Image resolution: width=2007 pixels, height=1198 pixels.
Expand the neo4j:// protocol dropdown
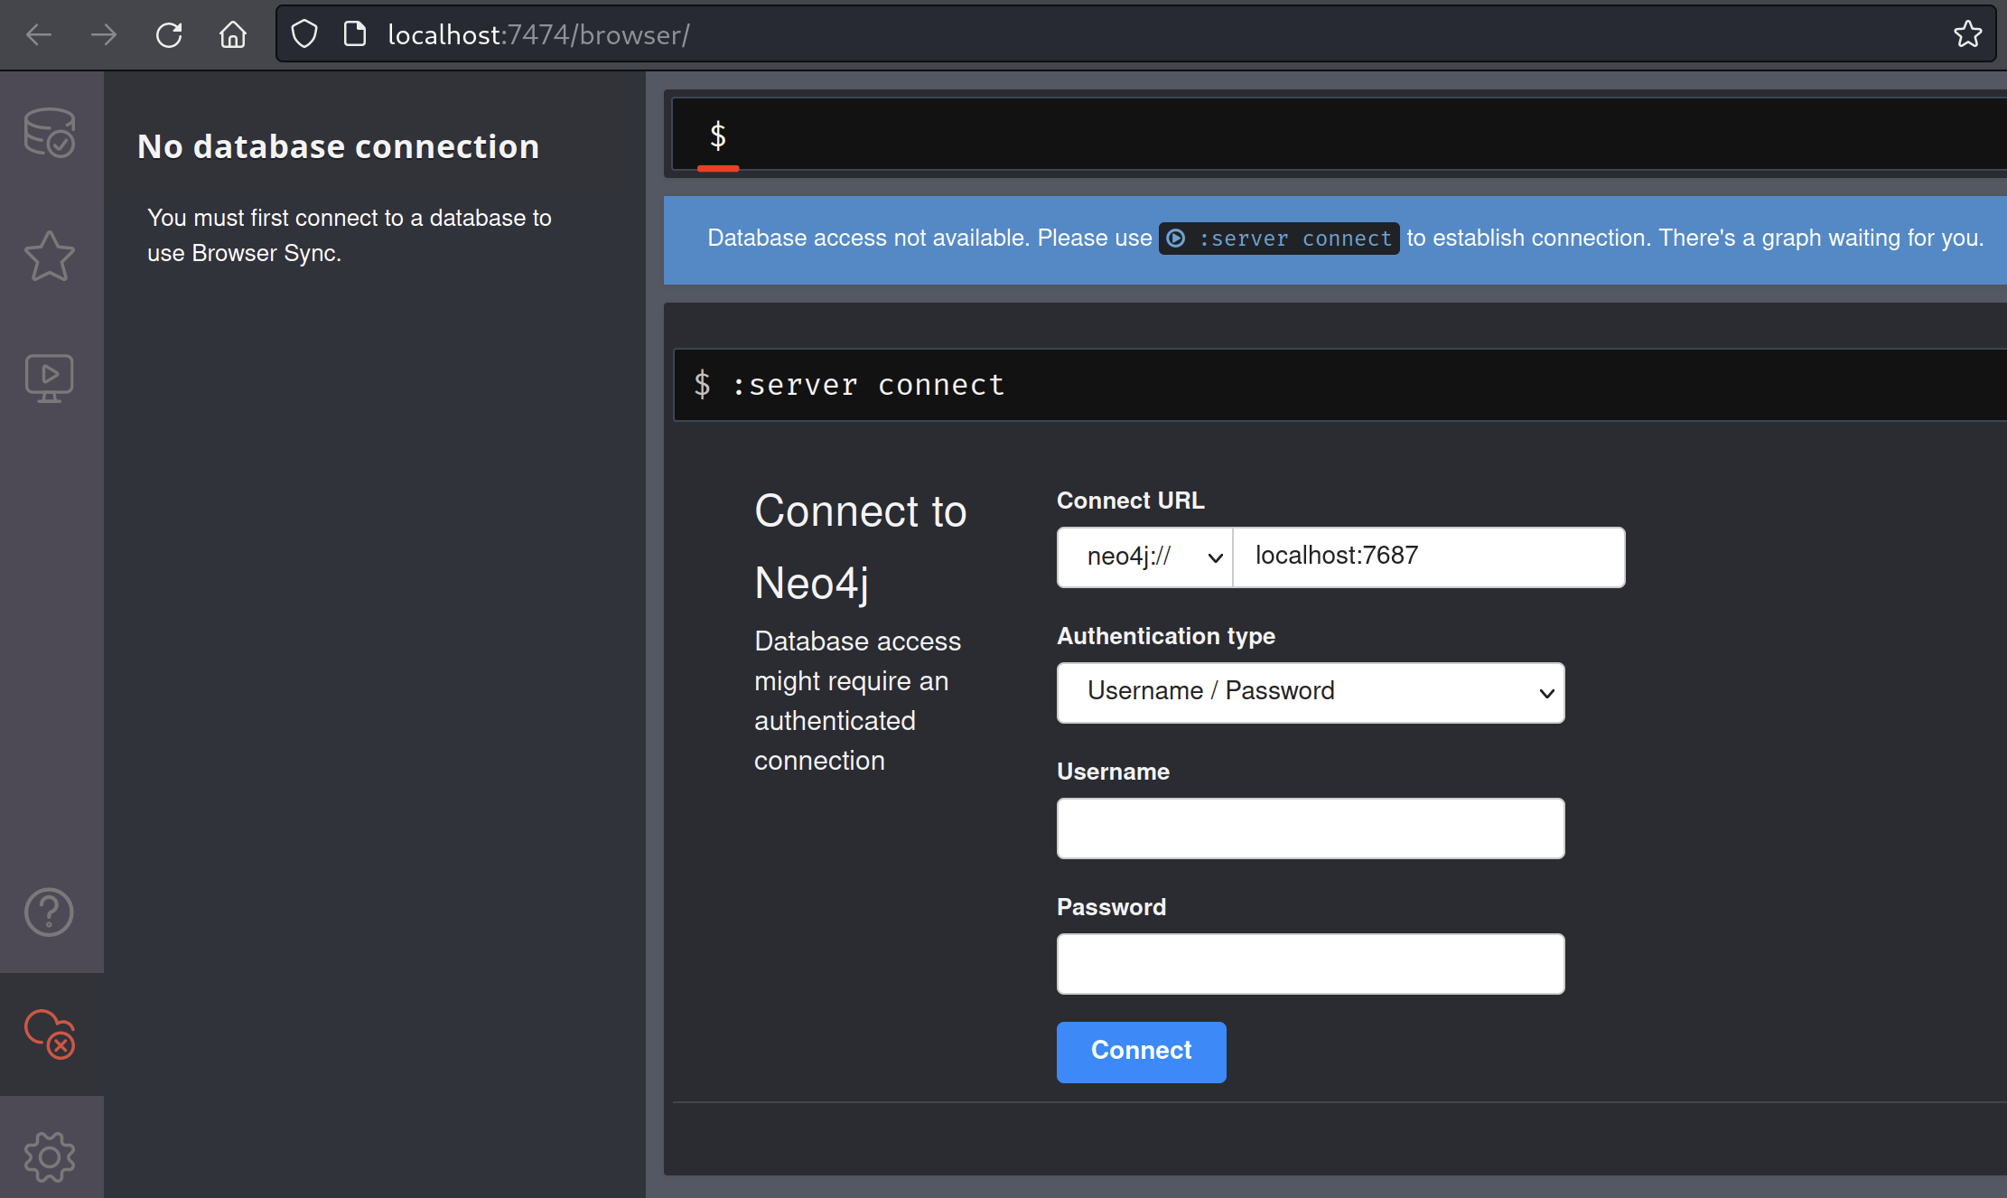[x=1144, y=557]
